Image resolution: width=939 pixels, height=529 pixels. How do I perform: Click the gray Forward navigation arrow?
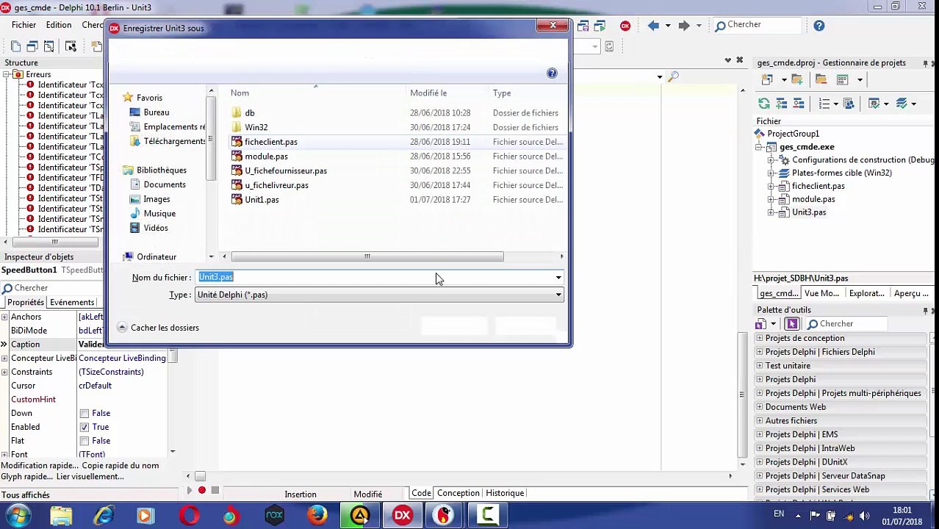pos(683,26)
